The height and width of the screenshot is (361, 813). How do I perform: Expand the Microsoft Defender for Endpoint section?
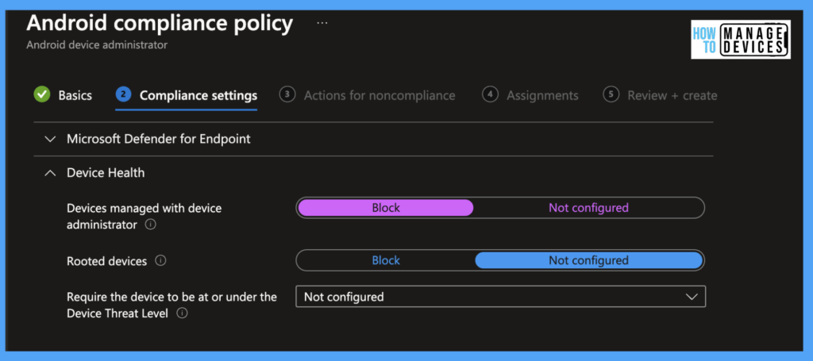tap(50, 139)
